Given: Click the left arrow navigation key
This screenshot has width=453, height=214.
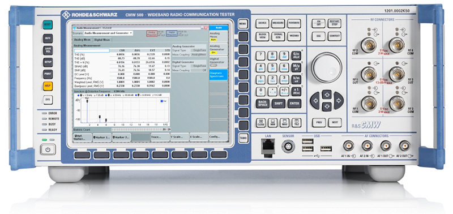Looking at the screenshot, I should coord(315,101).
